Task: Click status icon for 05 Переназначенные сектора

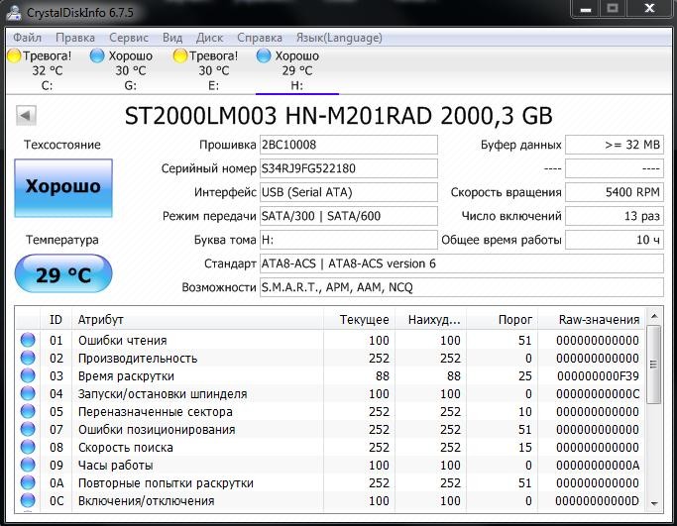Action: click(x=28, y=412)
